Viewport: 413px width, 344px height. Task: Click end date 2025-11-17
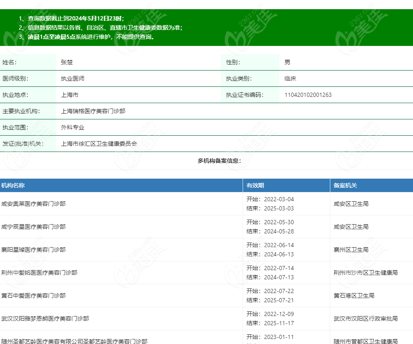click(279, 323)
